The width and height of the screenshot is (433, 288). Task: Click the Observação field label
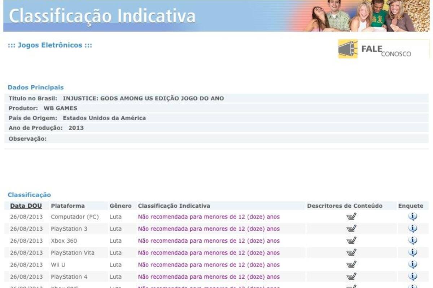tap(27, 138)
